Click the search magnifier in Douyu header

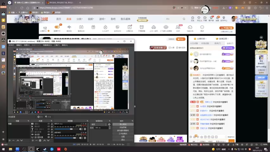coord(184,19)
